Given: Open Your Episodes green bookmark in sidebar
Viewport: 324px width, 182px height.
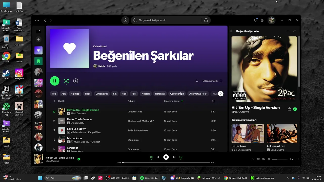Looking at the screenshot, I should 38,61.
